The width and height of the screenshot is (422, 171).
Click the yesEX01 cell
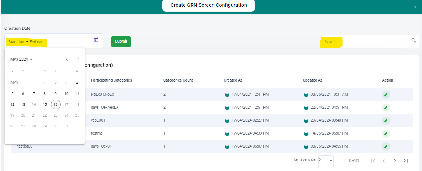pos(98,120)
